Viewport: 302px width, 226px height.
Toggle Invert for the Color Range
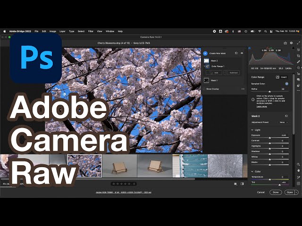click(x=281, y=77)
